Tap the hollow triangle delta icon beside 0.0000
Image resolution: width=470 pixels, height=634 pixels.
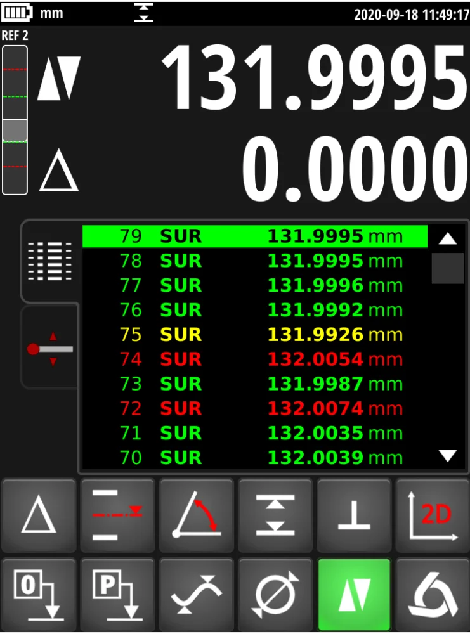58,170
